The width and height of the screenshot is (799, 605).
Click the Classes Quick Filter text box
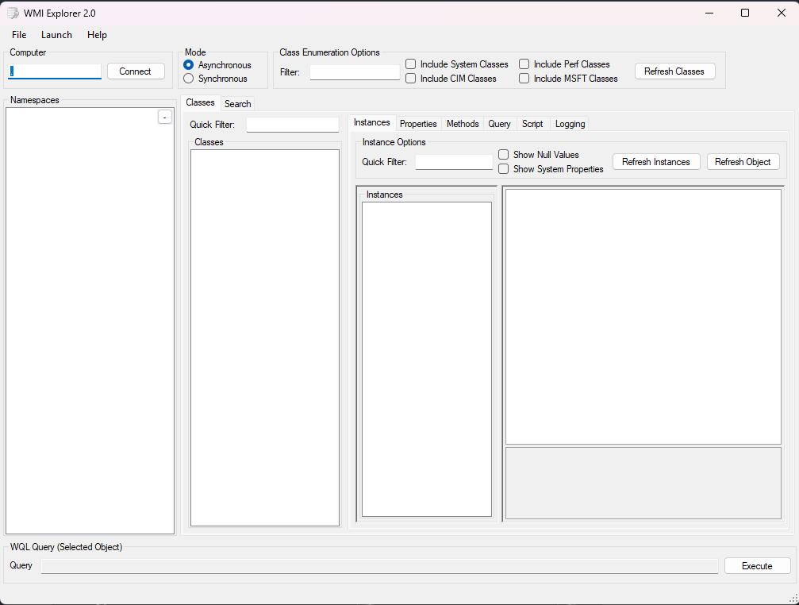tap(292, 125)
